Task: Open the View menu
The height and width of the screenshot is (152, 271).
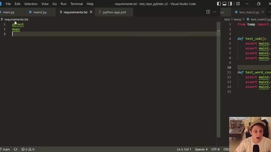Action: click(x=45, y=4)
